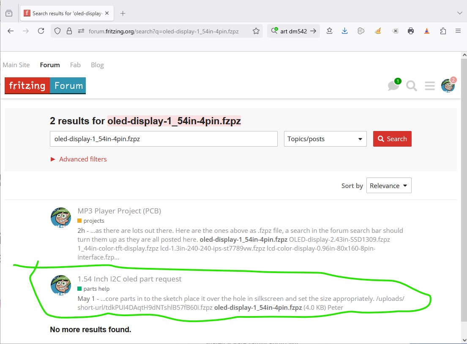Open the Topics/posts dropdown
This screenshot has height=344, width=467.
point(325,139)
